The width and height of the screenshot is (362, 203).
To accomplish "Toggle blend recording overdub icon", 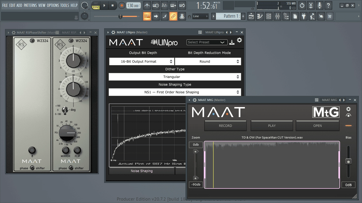I will (x=173, y=5).
